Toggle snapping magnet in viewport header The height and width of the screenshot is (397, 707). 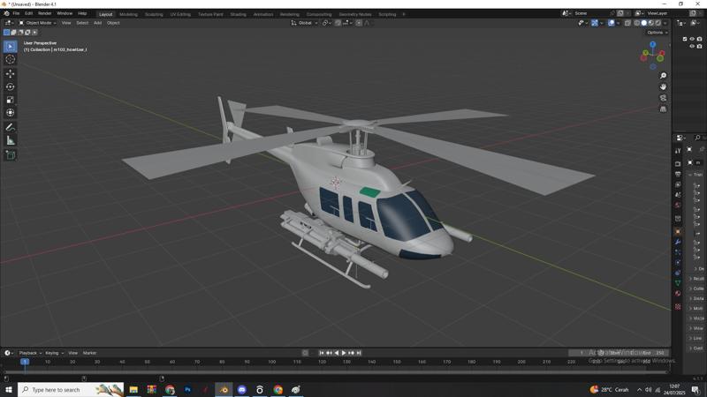tap(338, 23)
